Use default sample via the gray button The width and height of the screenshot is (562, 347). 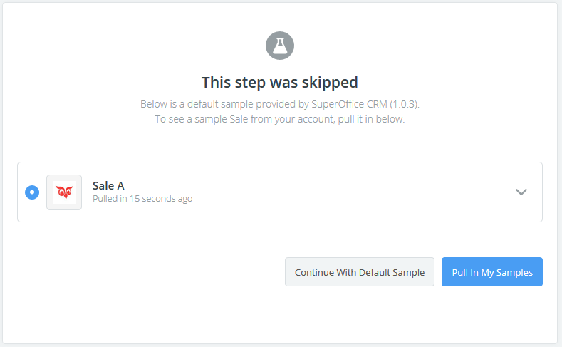click(360, 272)
